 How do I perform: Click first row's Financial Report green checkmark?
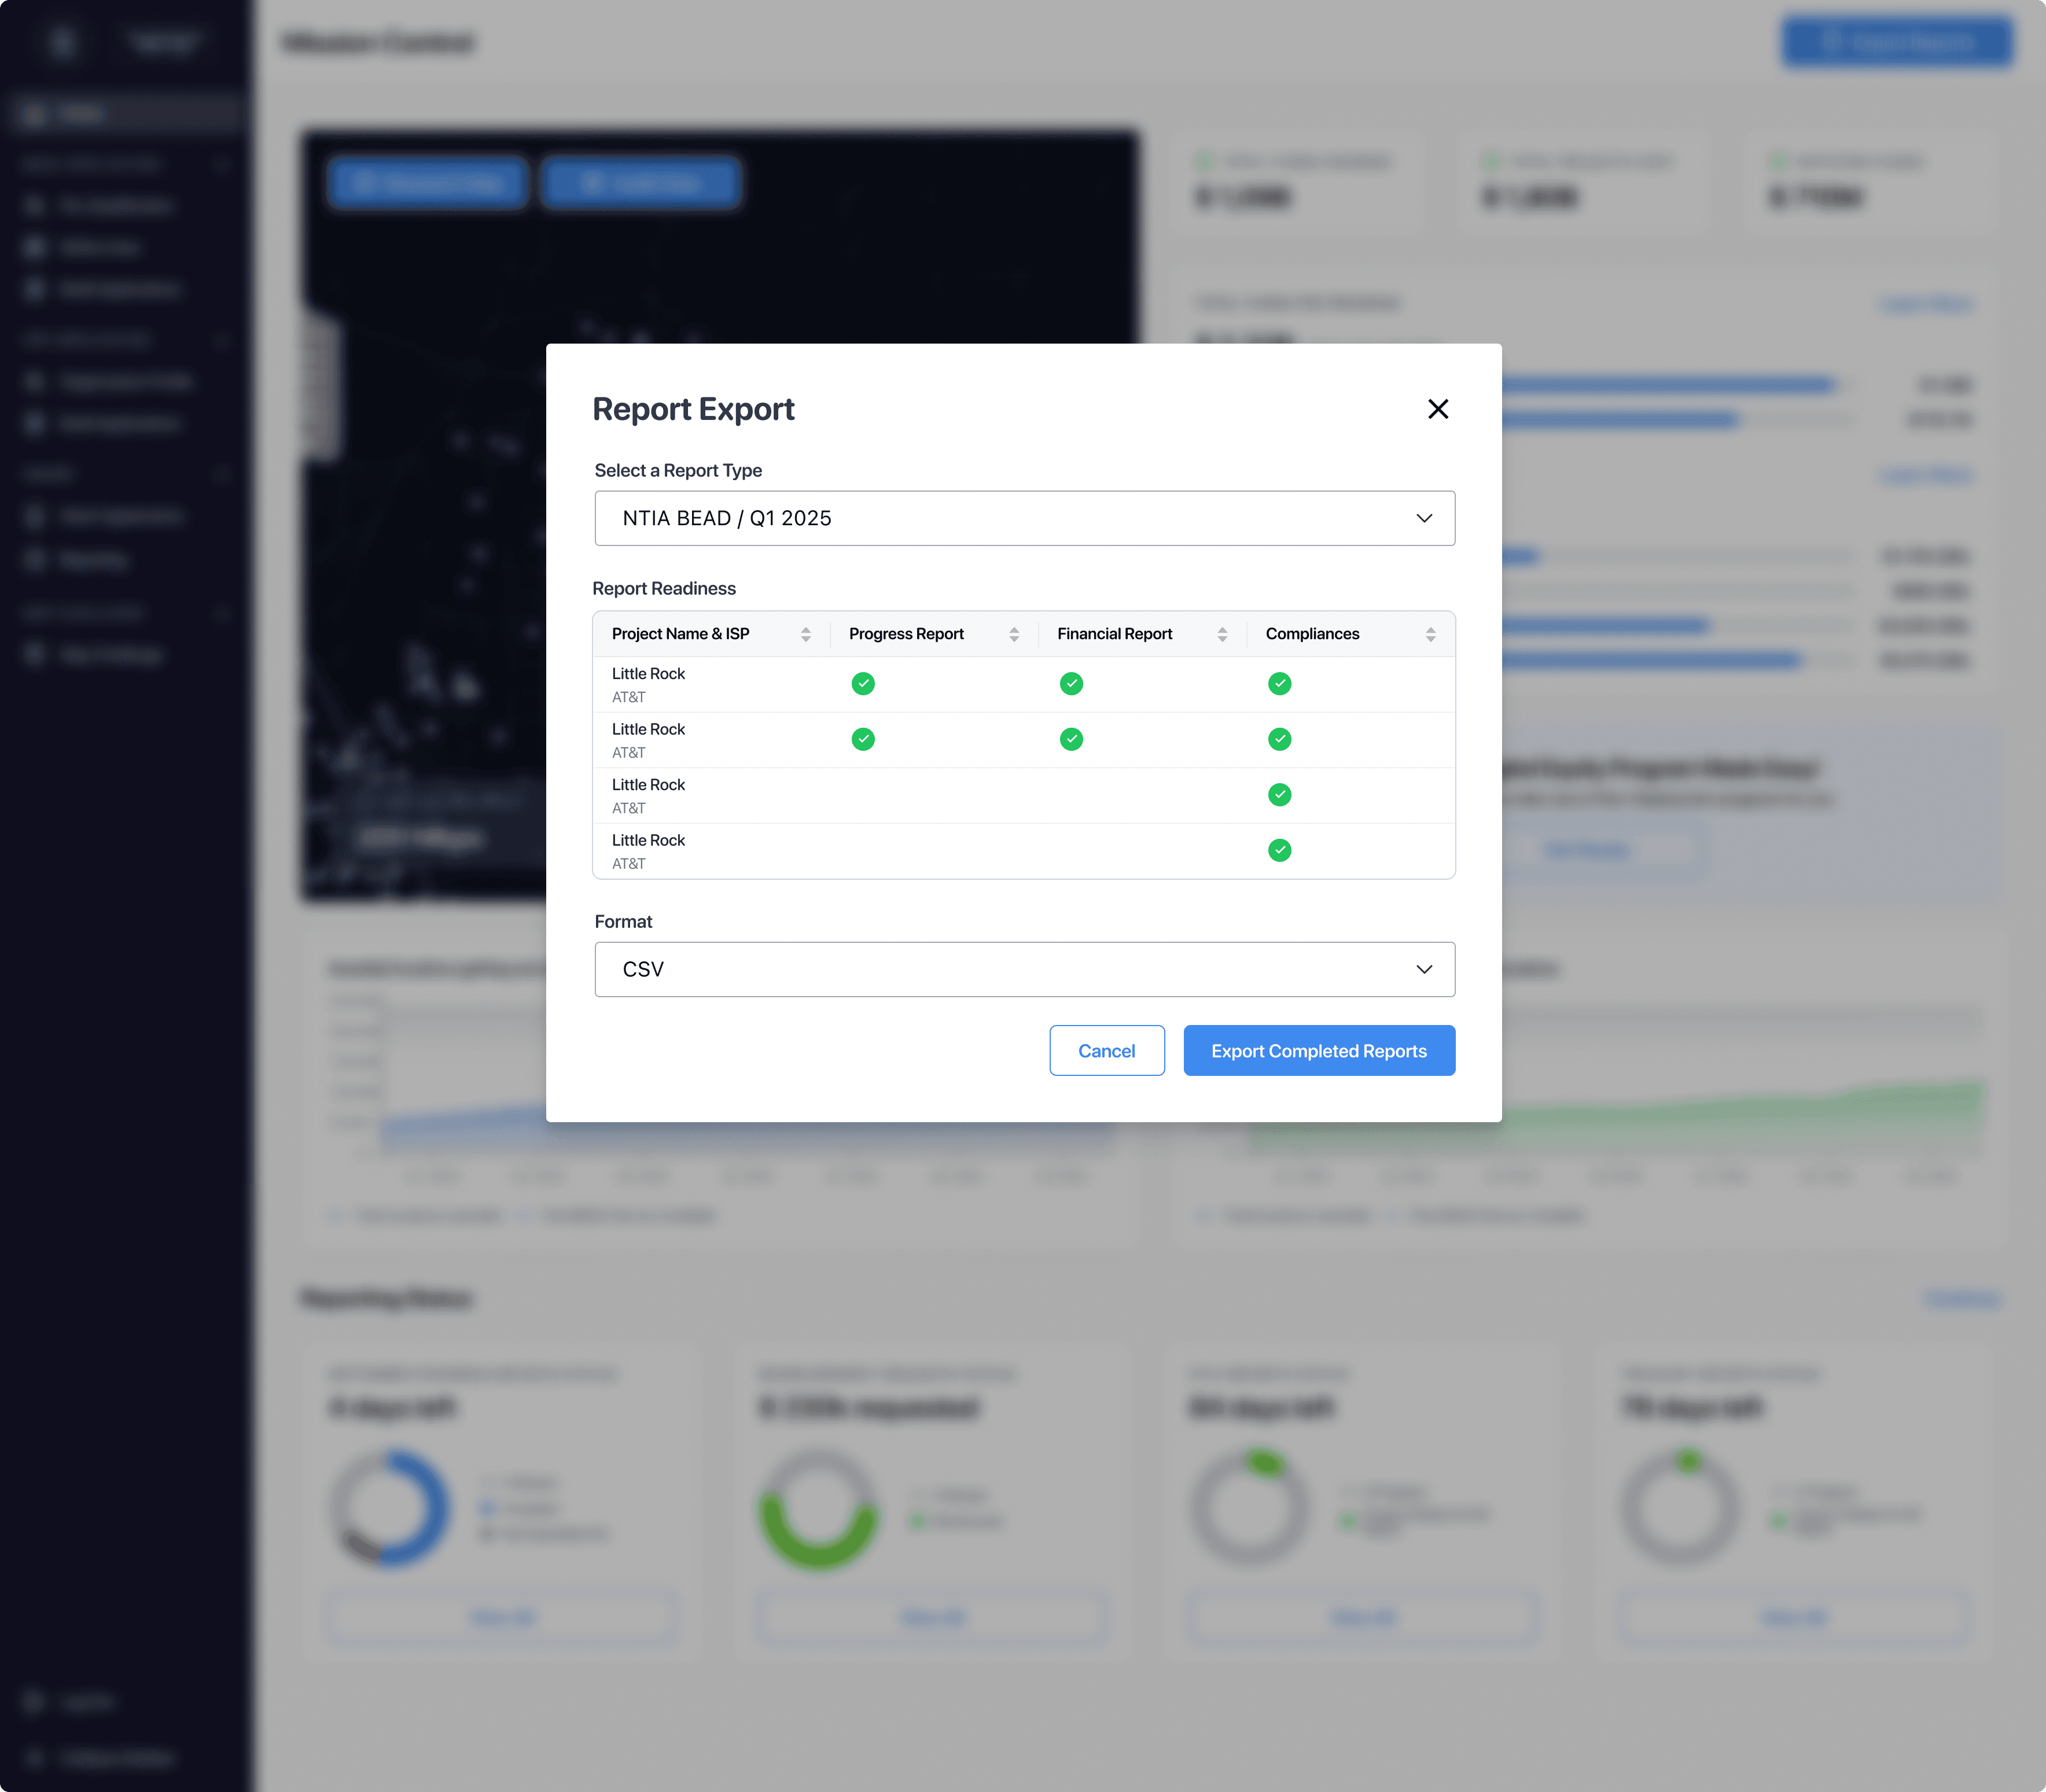[1070, 684]
